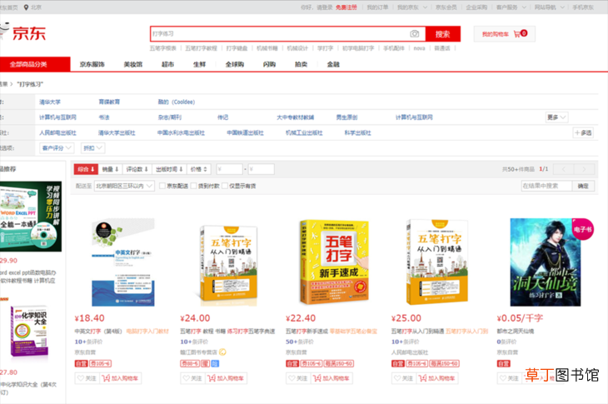Click the 五笔打字教程 suggested search
The width and height of the screenshot is (608, 404).
point(201,48)
